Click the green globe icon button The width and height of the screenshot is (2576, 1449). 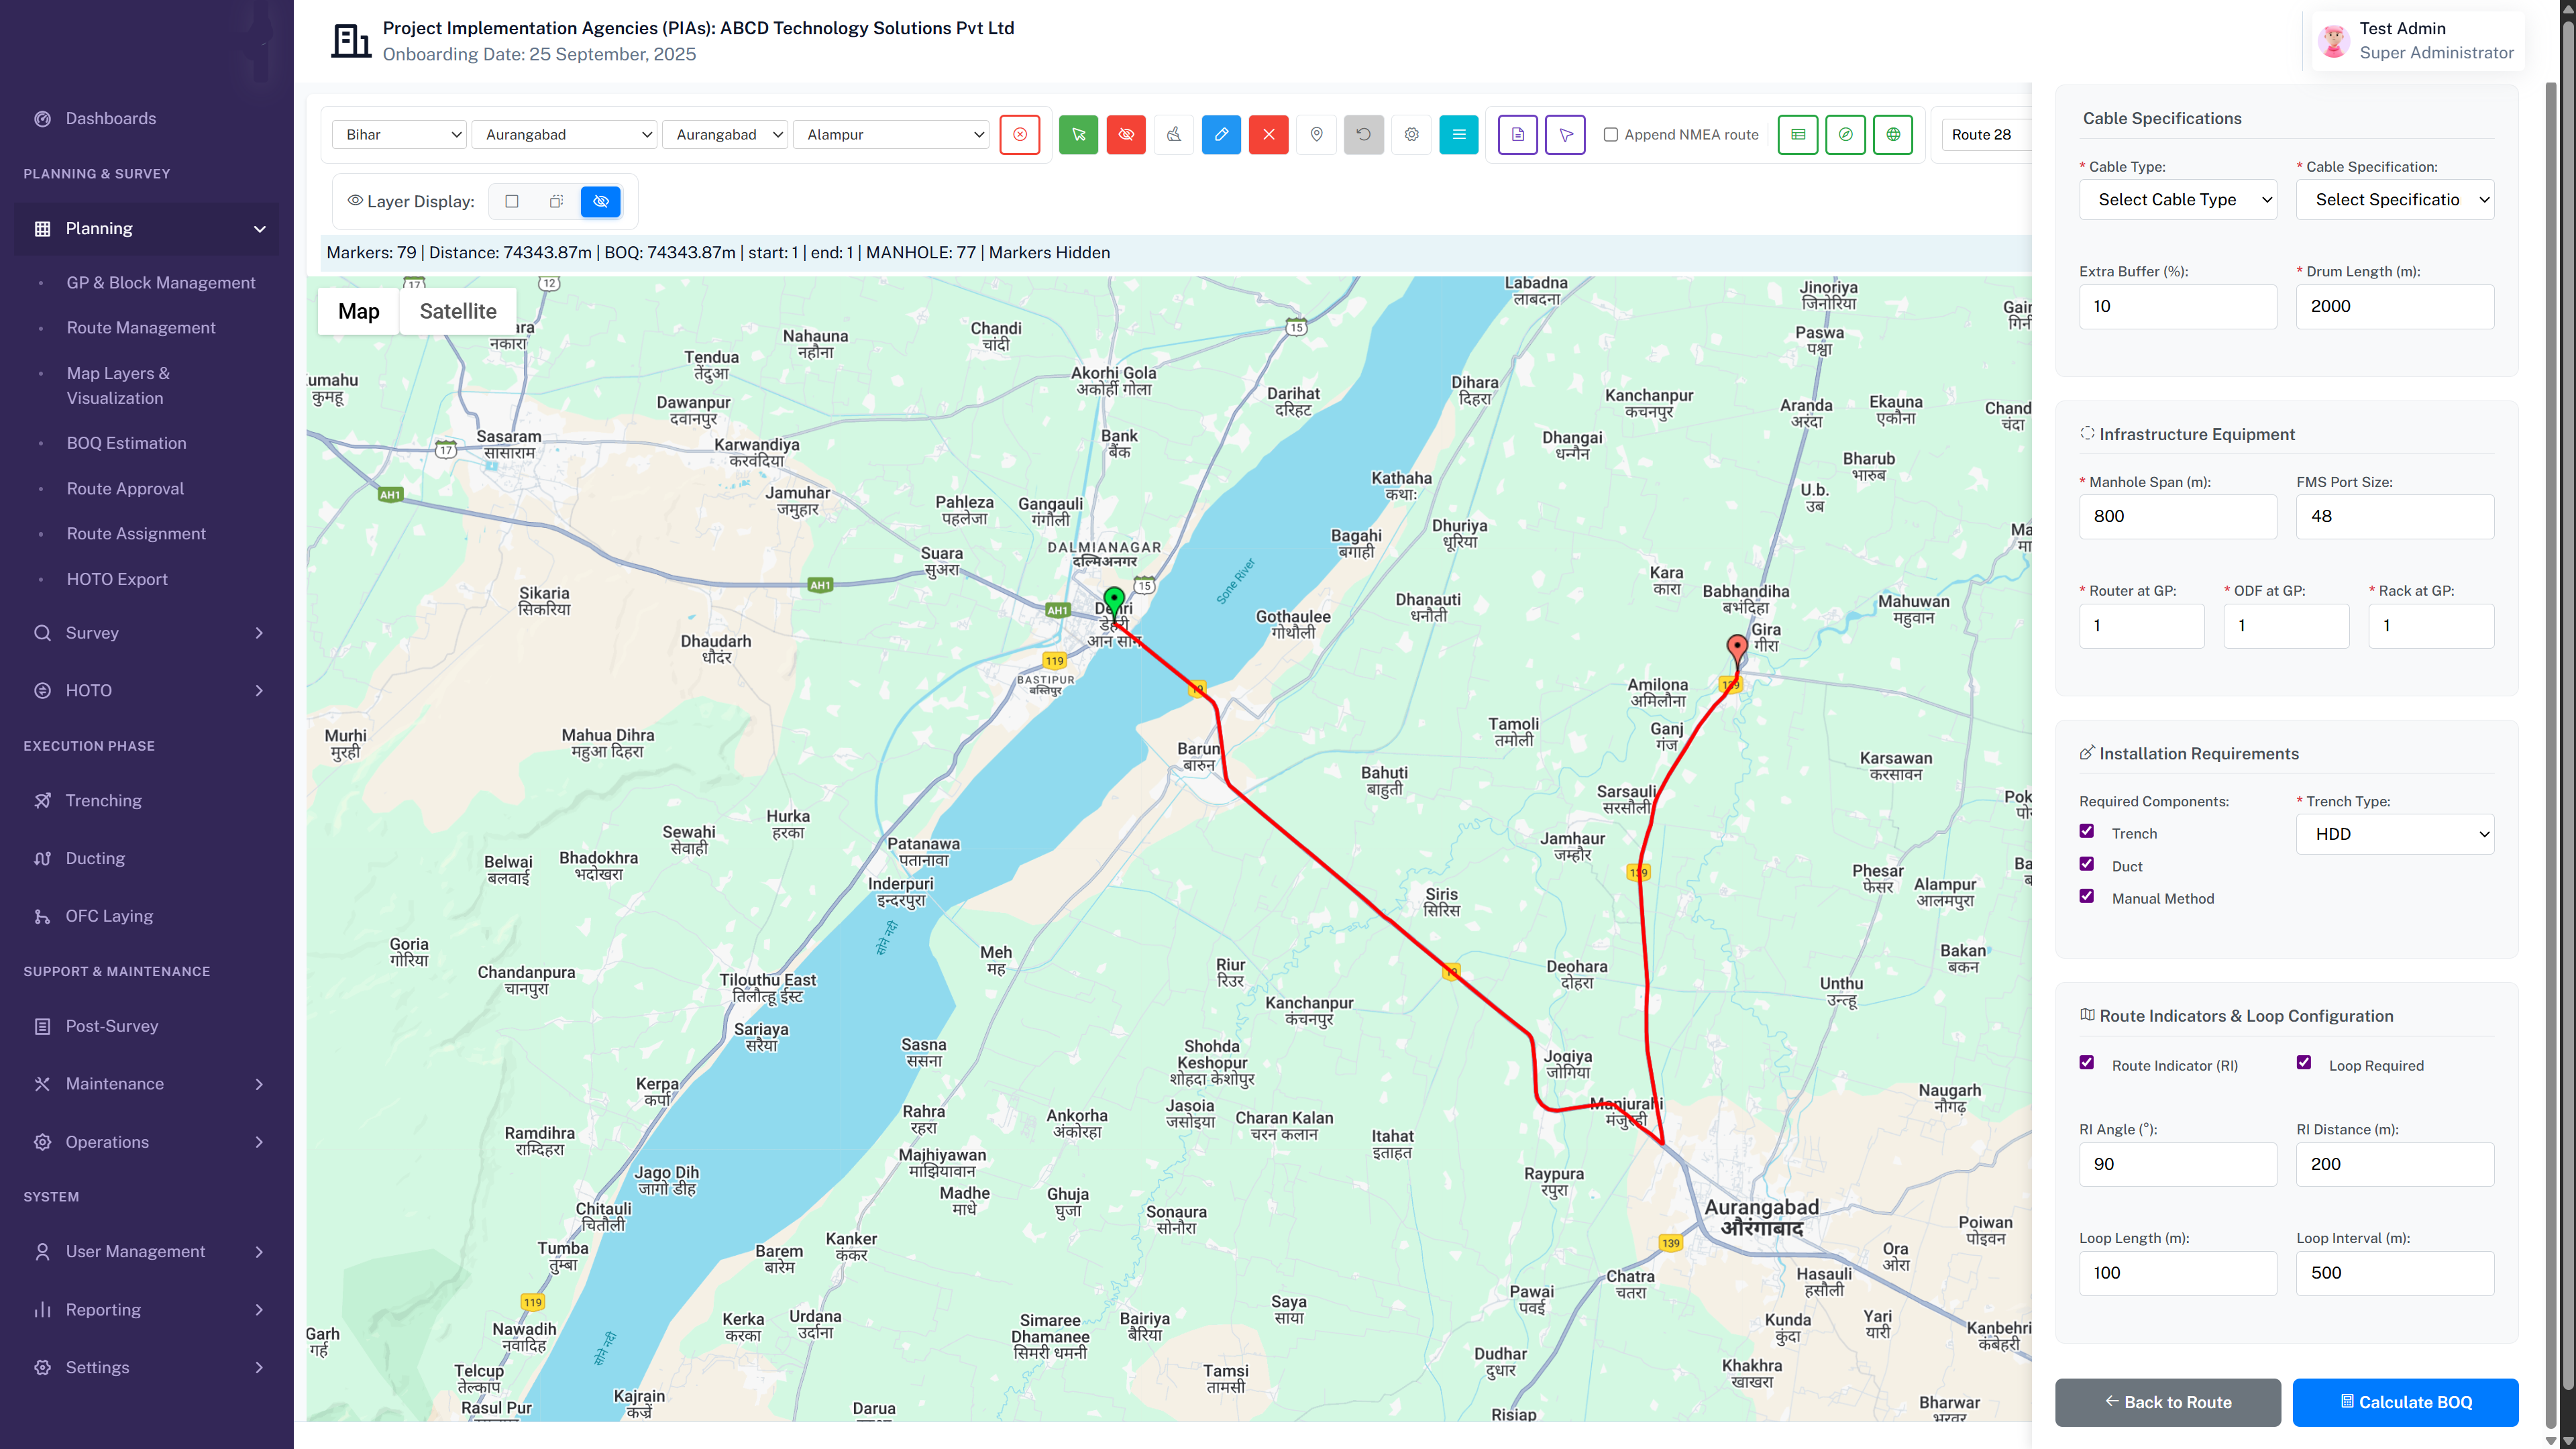click(1892, 135)
